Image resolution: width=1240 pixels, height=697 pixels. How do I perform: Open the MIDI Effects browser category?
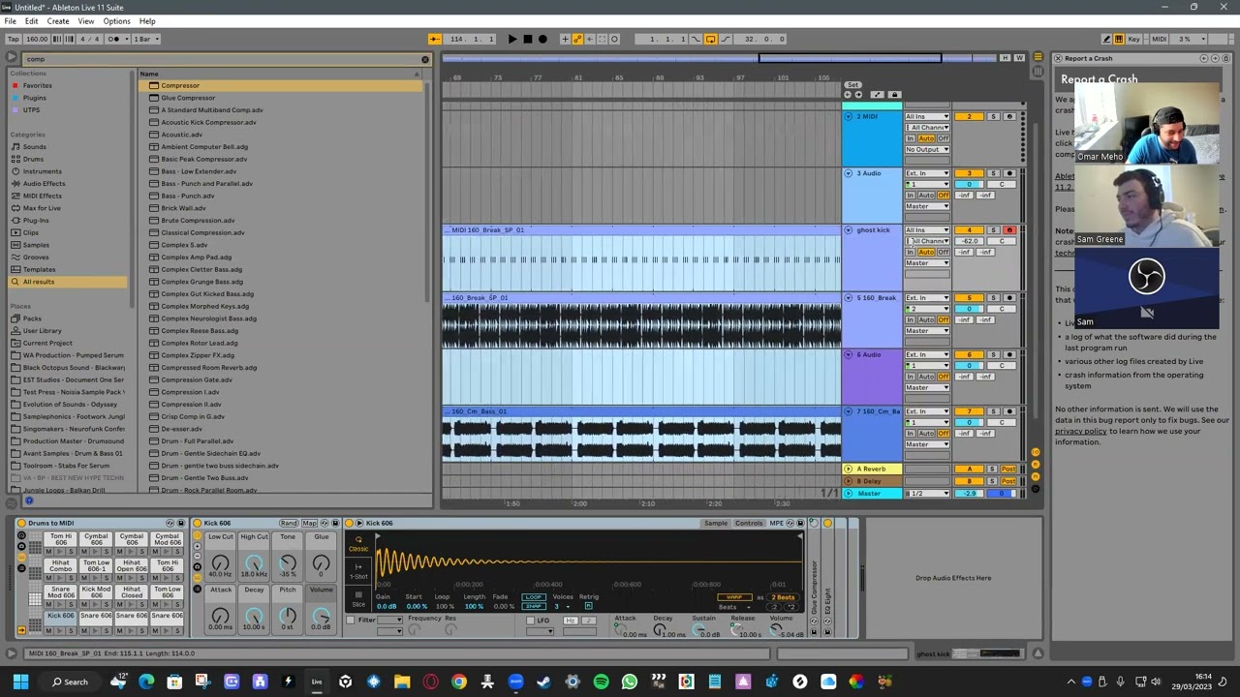[42, 196]
